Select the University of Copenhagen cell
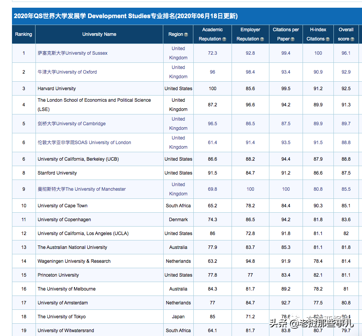Image resolution: width=362 pixels, height=336 pixels. (99, 219)
